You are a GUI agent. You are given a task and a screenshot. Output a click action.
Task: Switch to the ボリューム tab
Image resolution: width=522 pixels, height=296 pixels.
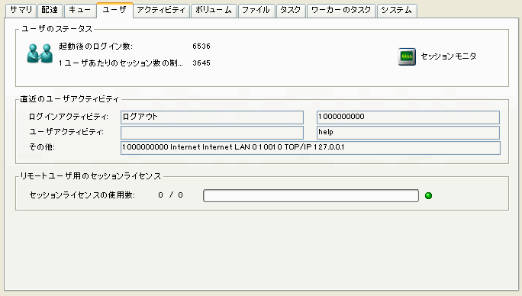[x=214, y=11]
